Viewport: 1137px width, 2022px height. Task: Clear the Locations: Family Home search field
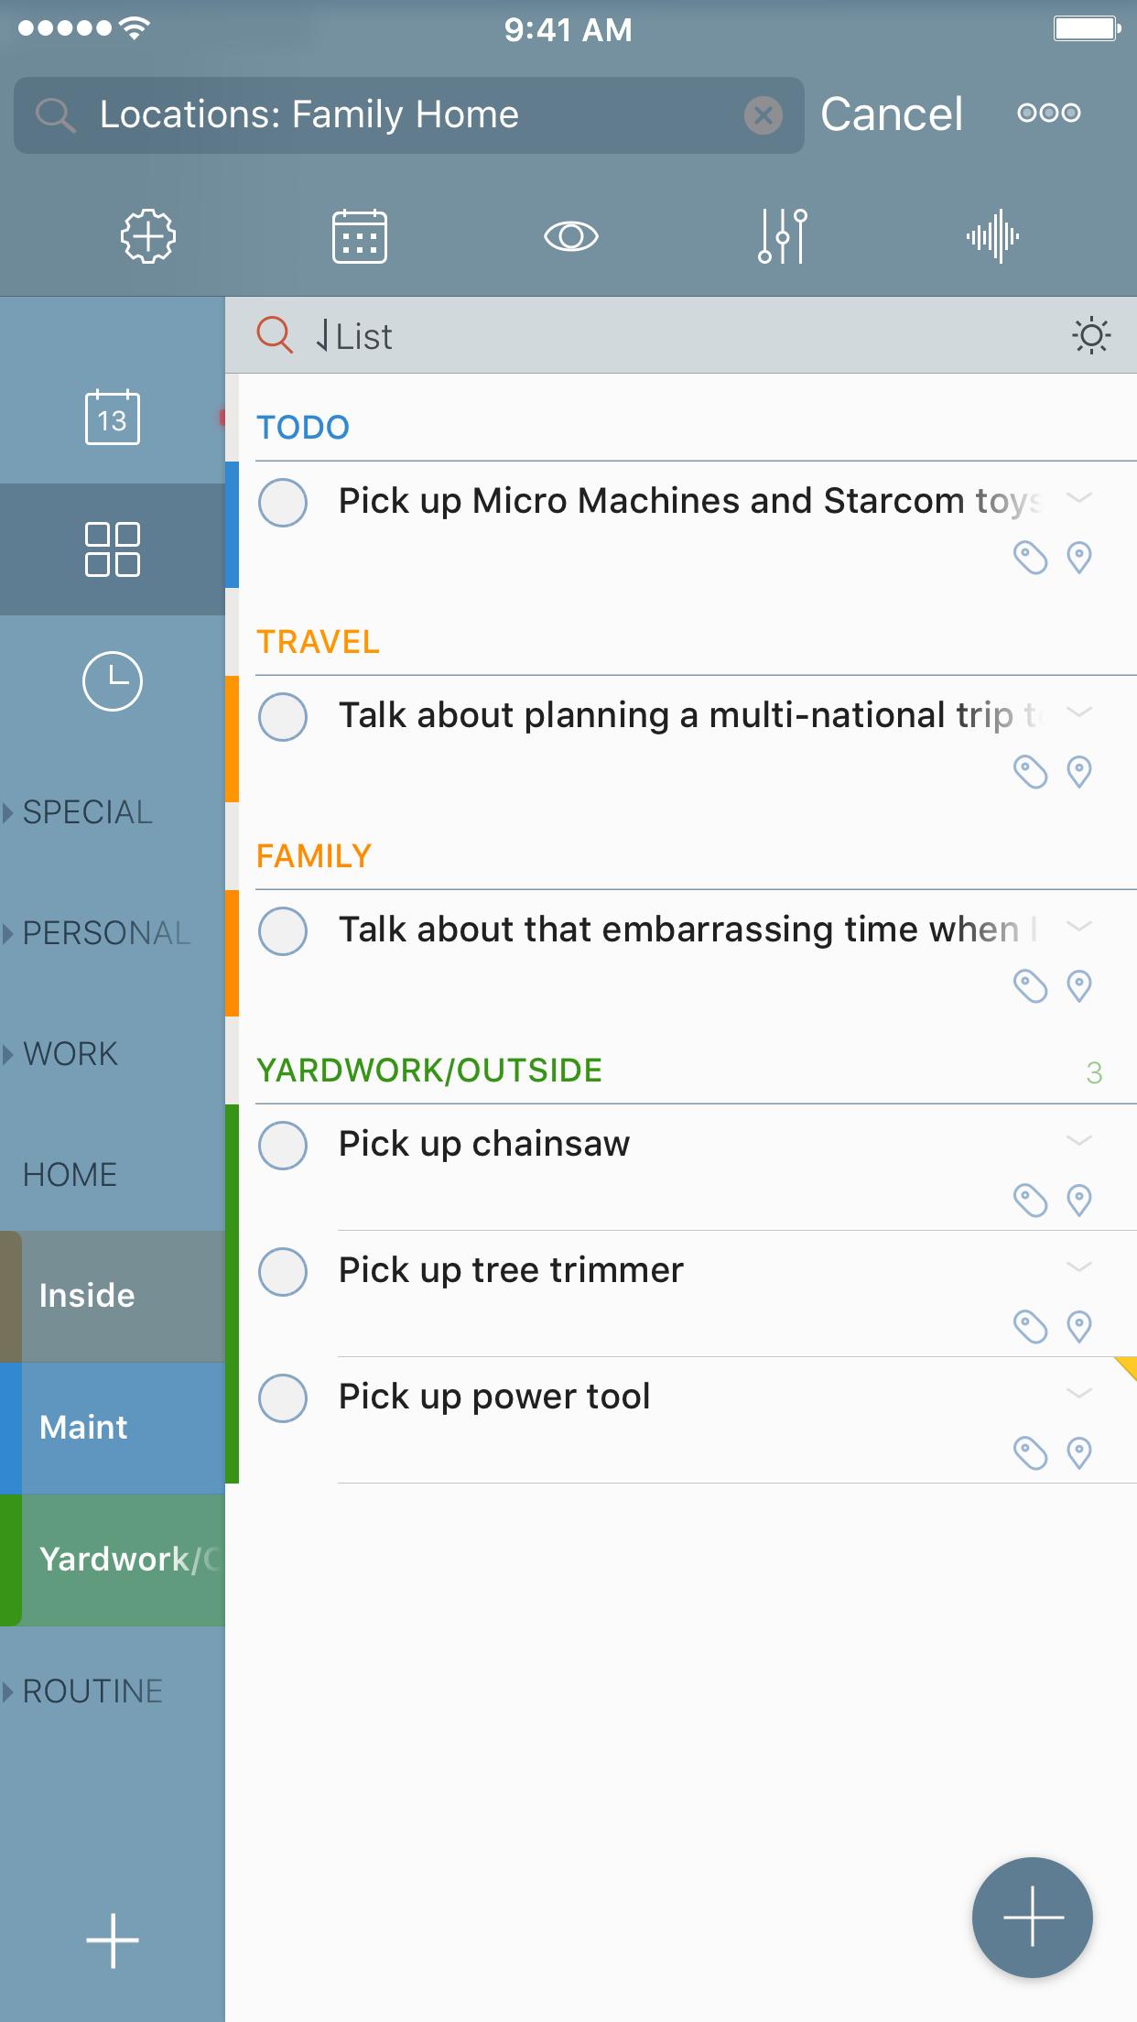pos(763,115)
